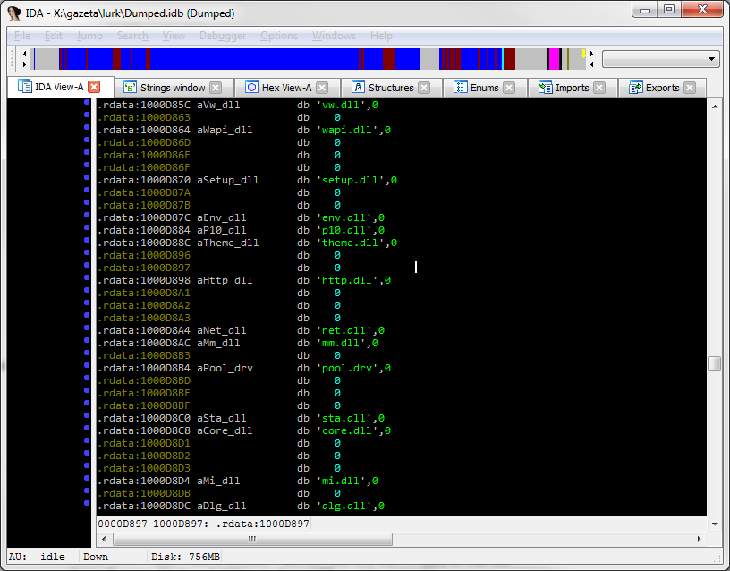Open the navigation band dropdown combo box

click(x=660, y=59)
